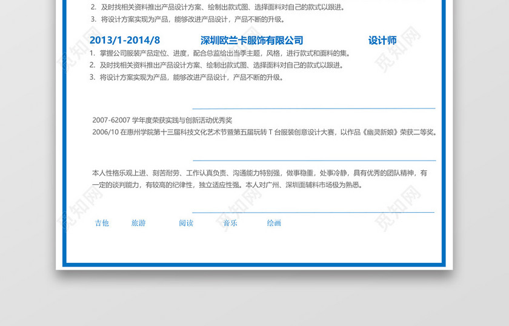Click the hobby 阅读
The image size is (509, 326).
pyautogui.click(x=187, y=223)
